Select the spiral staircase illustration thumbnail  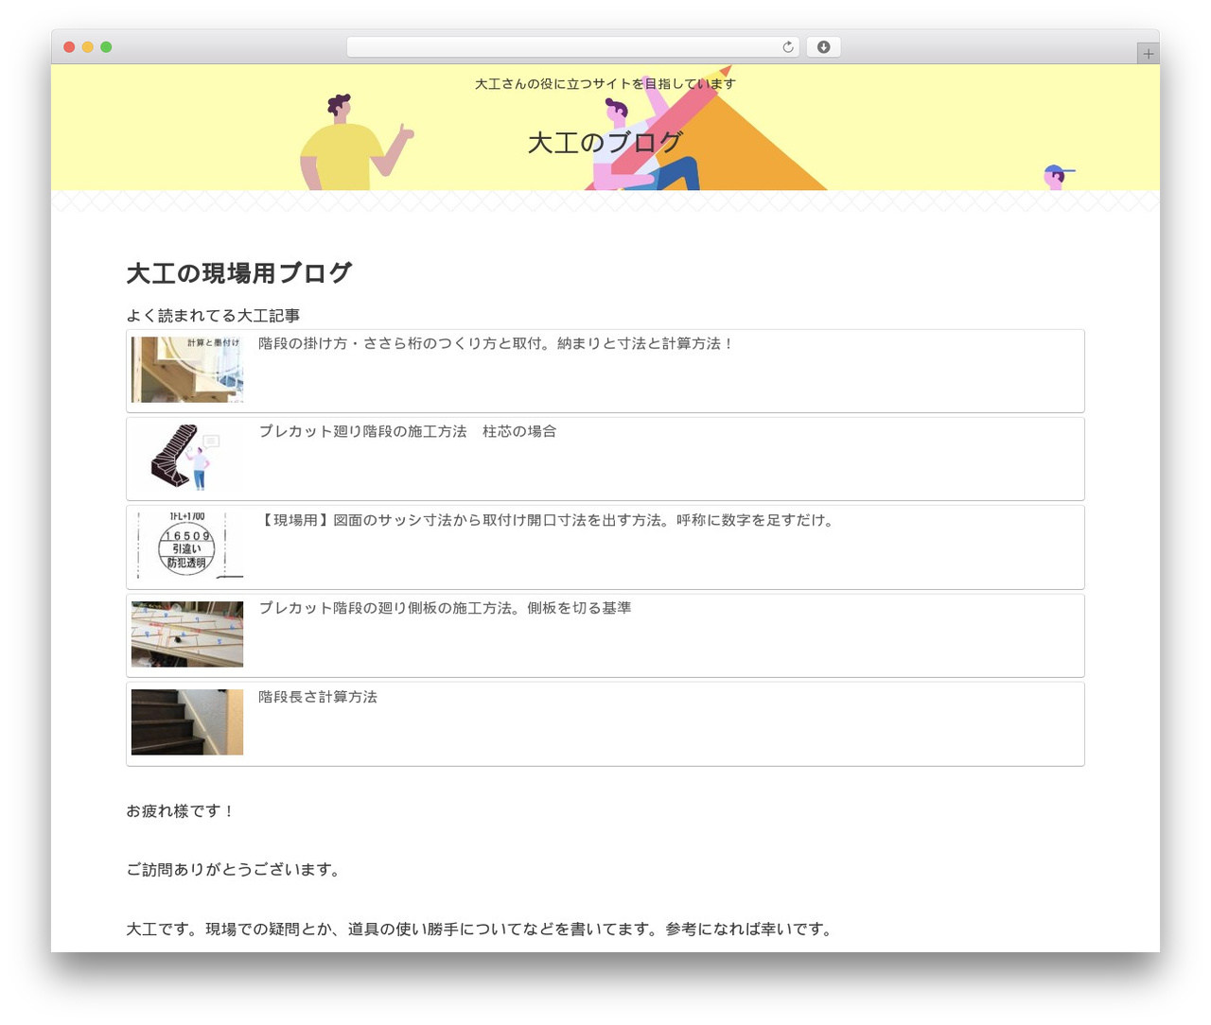[187, 458]
